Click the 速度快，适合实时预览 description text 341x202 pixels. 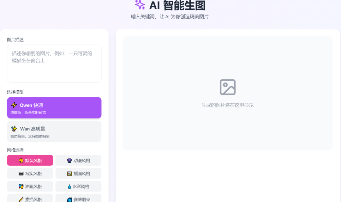(28, 113)
